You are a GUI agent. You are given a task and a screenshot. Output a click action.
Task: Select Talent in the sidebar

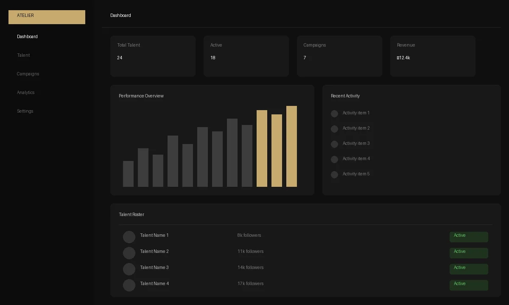click(23, 55)
